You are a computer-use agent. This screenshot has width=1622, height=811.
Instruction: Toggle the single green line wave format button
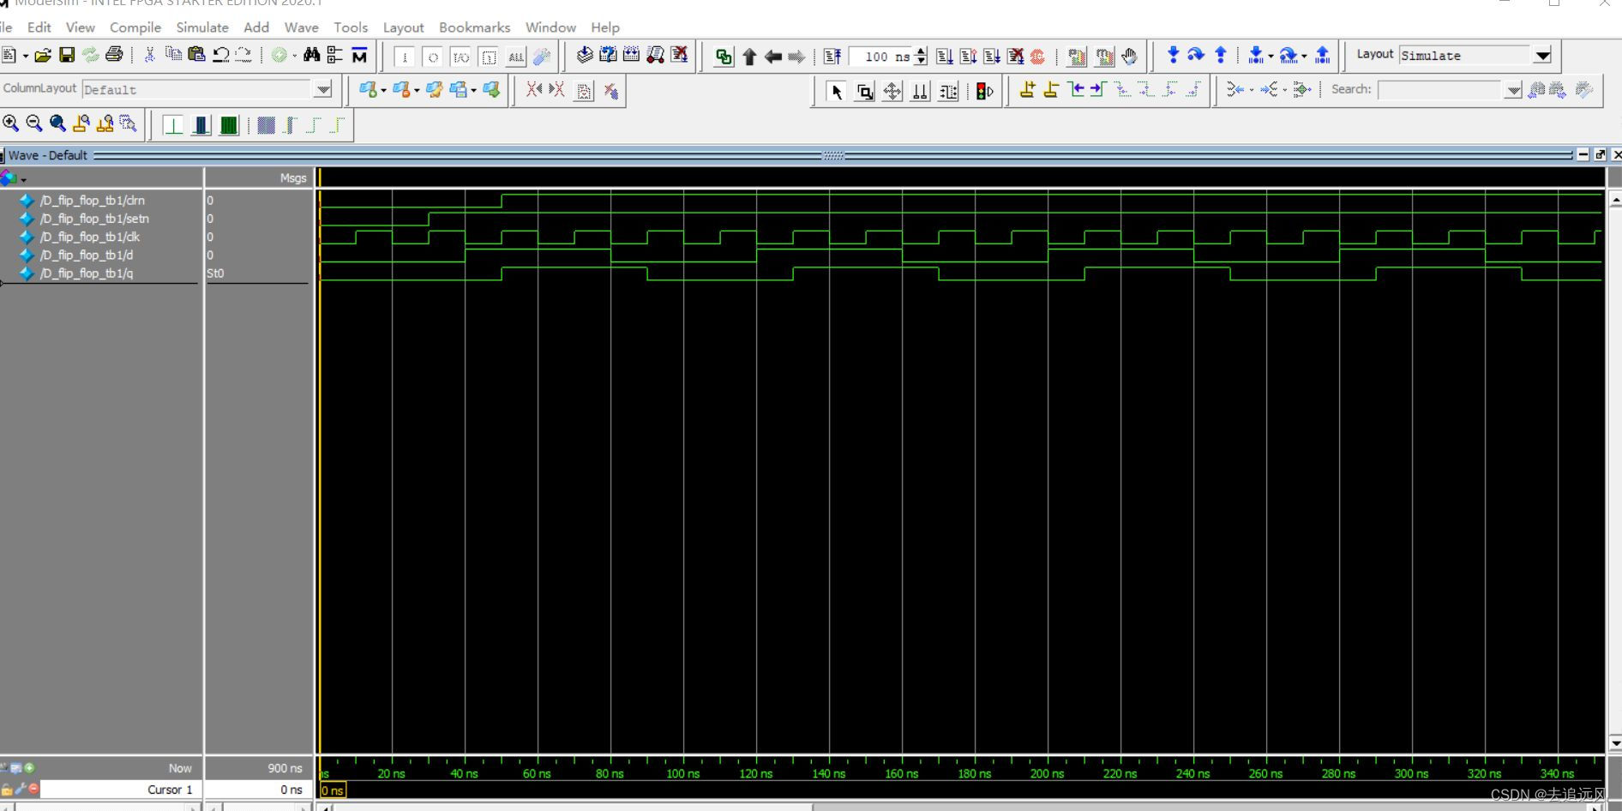click(x=173, y=125)
